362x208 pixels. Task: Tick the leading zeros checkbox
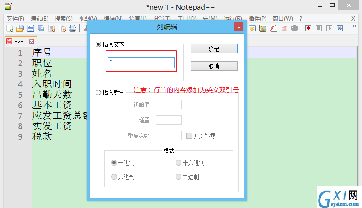[189, 135]
